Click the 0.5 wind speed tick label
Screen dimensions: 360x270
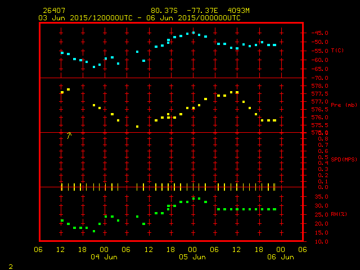tap(323, 157)
